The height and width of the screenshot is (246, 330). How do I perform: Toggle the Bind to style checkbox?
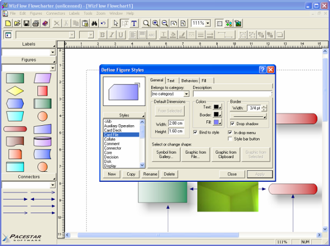coord(195,132)
